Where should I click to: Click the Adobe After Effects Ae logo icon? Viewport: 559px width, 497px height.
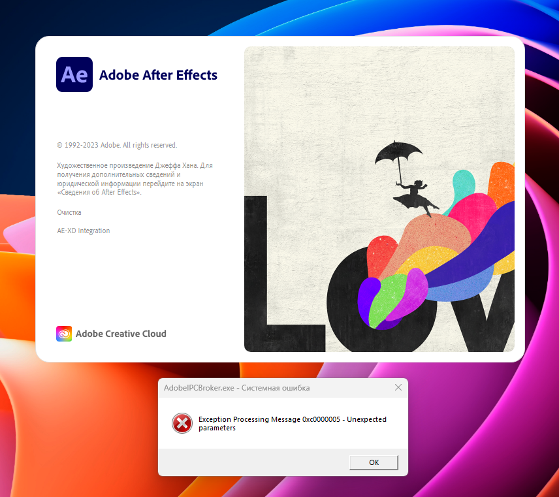point(74,74)
